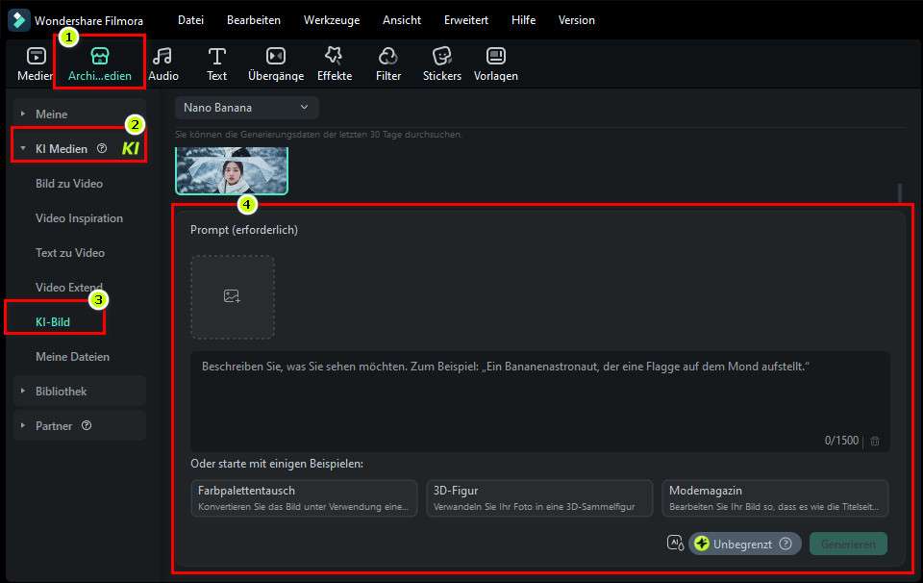The width and height of the screenshot is (923, 583).
Task: Open the Werkzeuge menu
Action: [331, 20]
